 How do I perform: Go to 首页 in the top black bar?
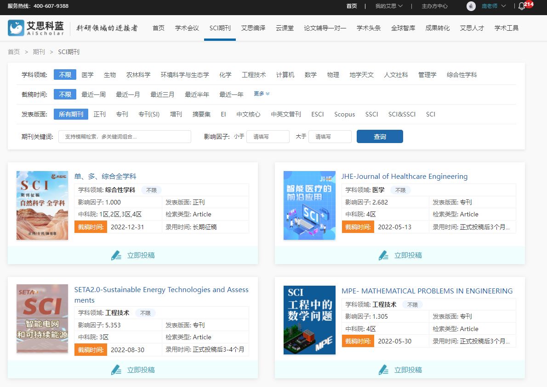click(352, 6)
